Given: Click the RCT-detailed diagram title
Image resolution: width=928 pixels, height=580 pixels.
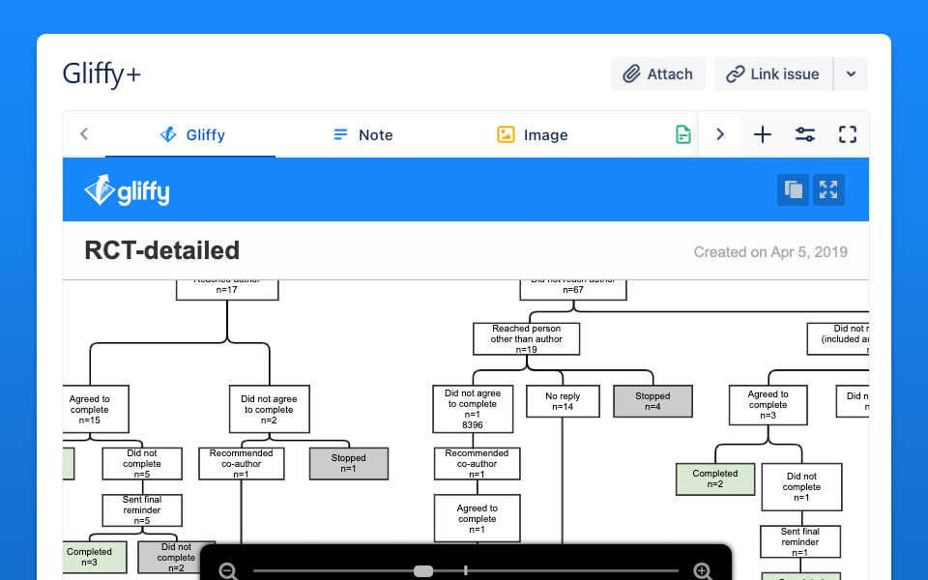Looking at the screenshot, I should [x=162, y=250].
